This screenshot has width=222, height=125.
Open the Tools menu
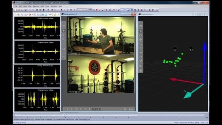coord(47,6)
